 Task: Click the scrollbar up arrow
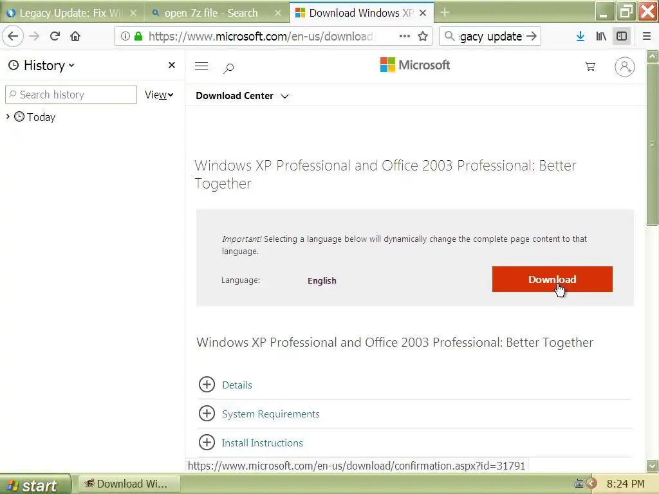pos(653,56)
